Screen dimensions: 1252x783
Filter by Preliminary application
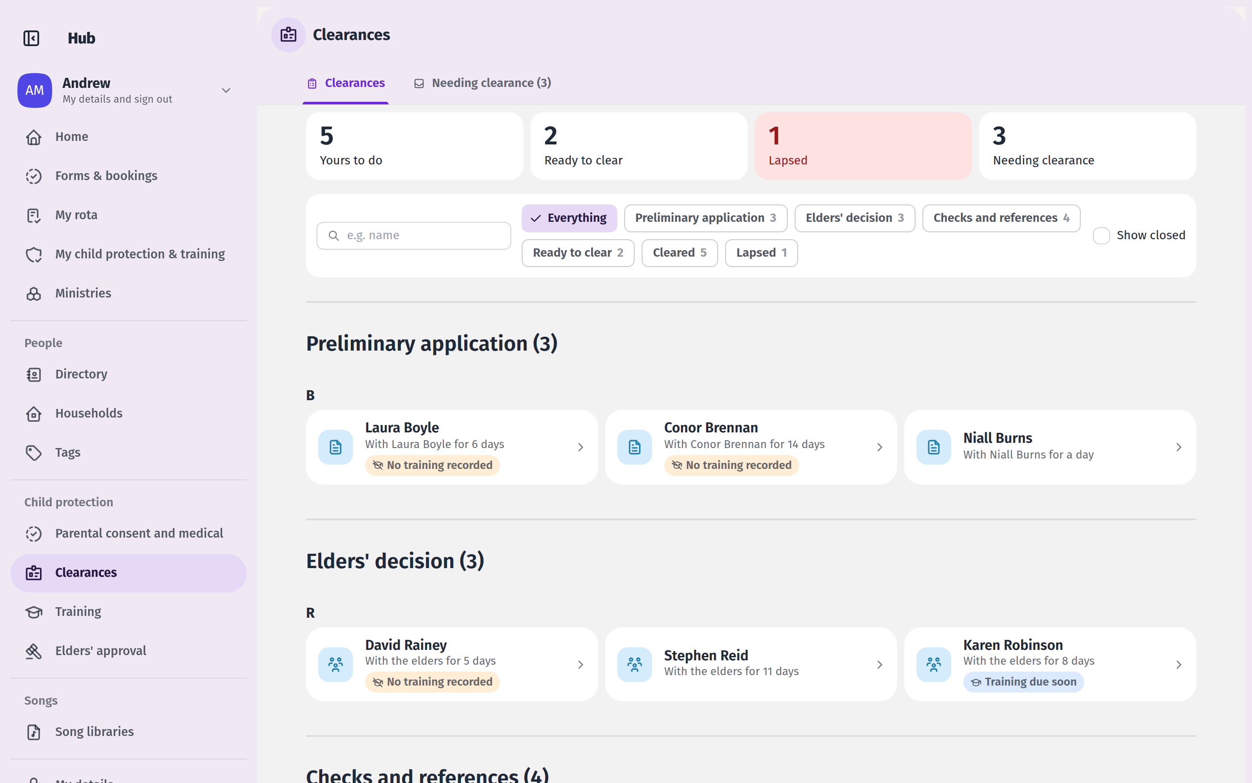click(706, 218)
